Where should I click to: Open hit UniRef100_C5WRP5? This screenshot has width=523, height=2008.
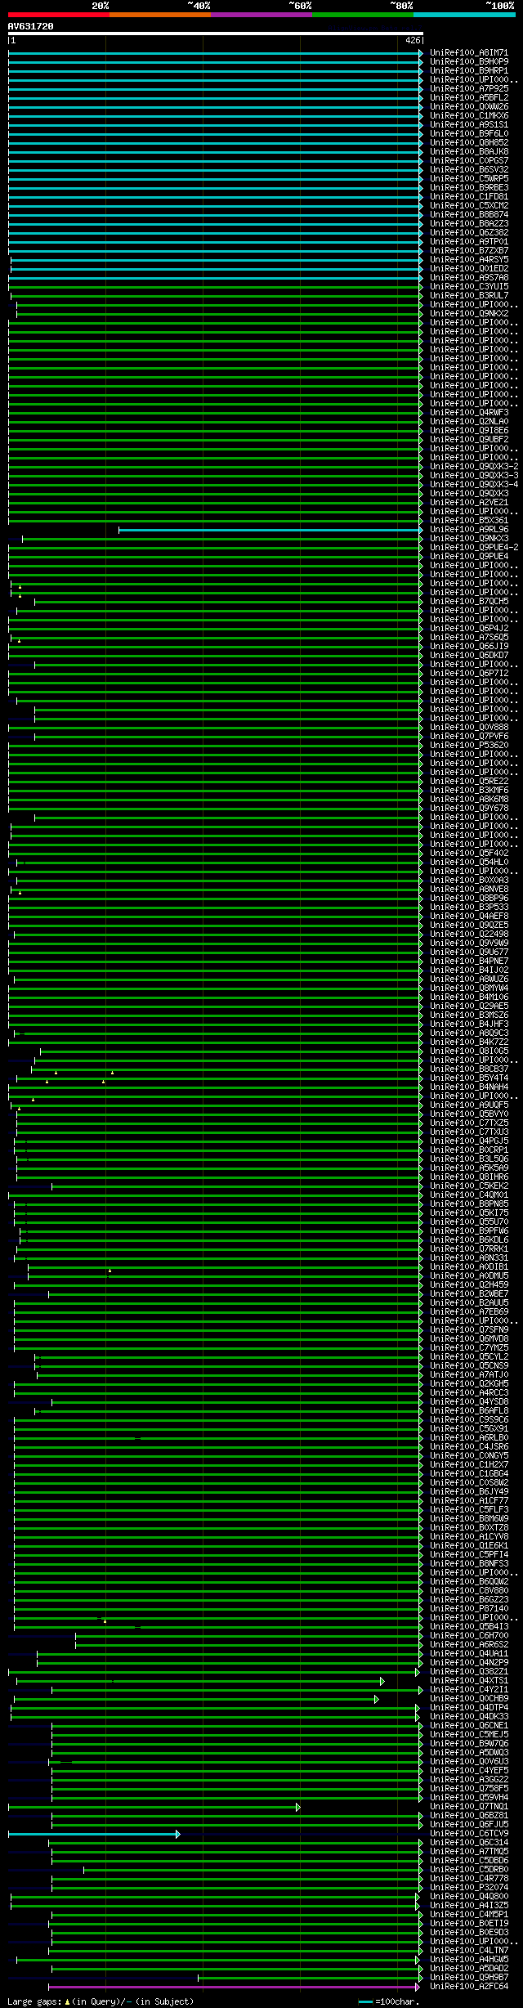point(469,179)
